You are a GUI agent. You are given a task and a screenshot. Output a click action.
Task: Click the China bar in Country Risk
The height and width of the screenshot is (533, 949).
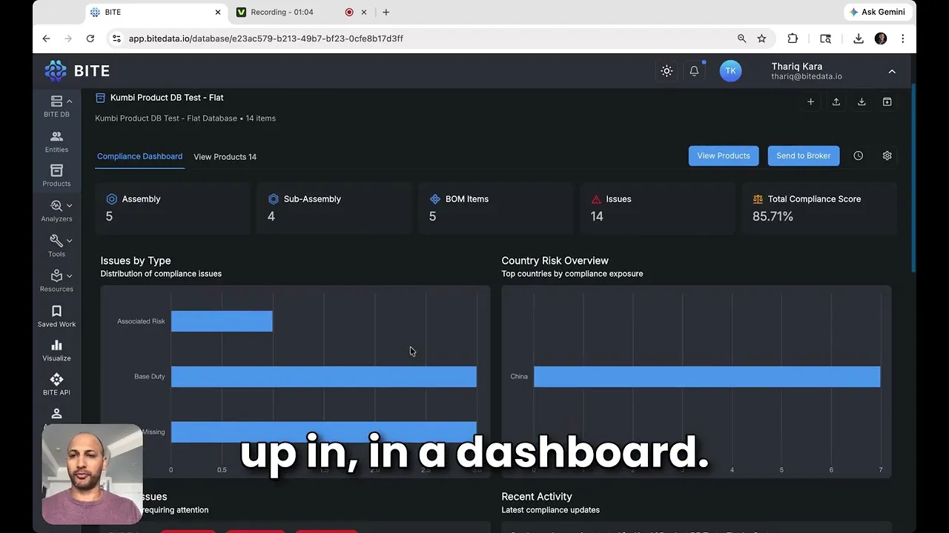(x=707, y=377)
